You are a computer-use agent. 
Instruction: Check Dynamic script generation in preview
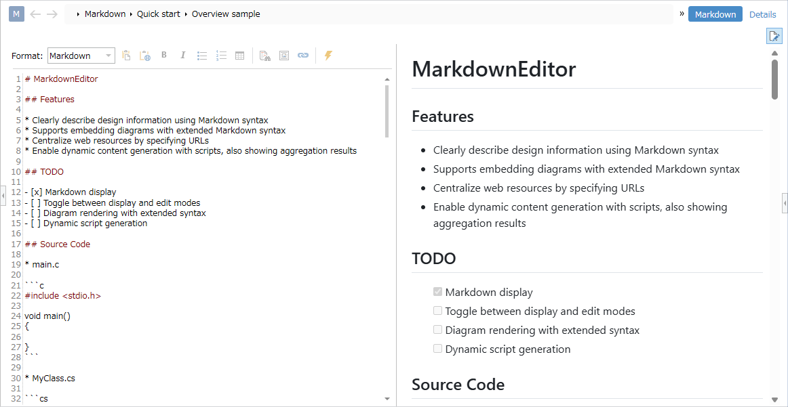point(437,348)
